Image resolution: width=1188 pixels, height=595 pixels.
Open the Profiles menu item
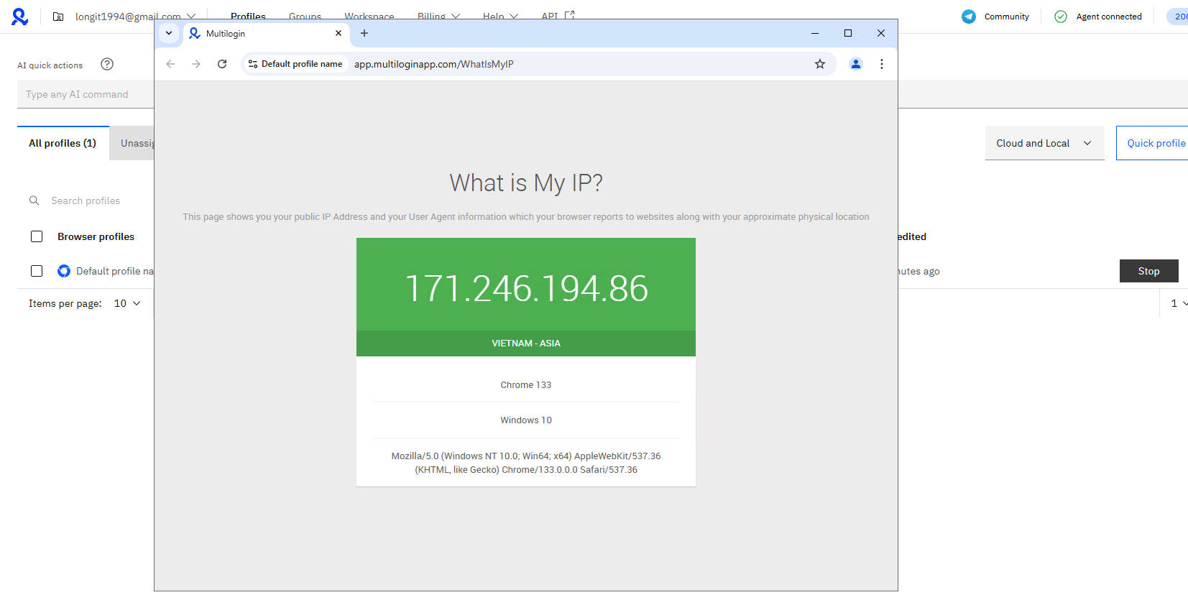tap(248, 16)
